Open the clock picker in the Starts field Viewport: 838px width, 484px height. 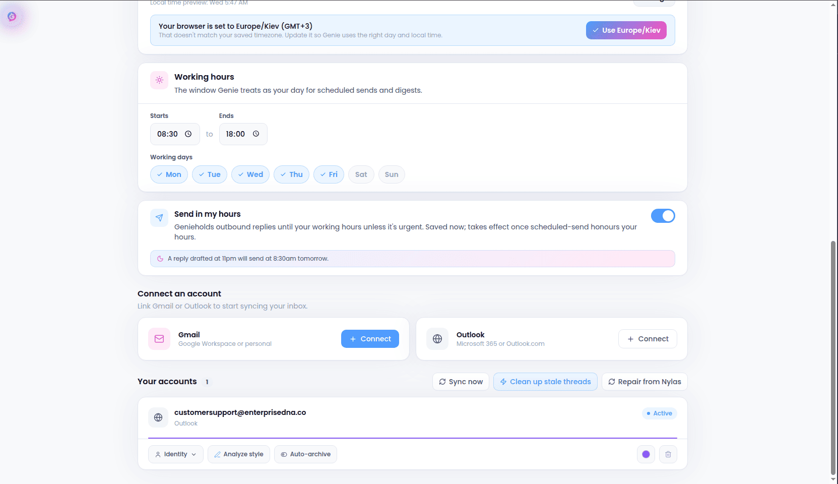(188, 134)
